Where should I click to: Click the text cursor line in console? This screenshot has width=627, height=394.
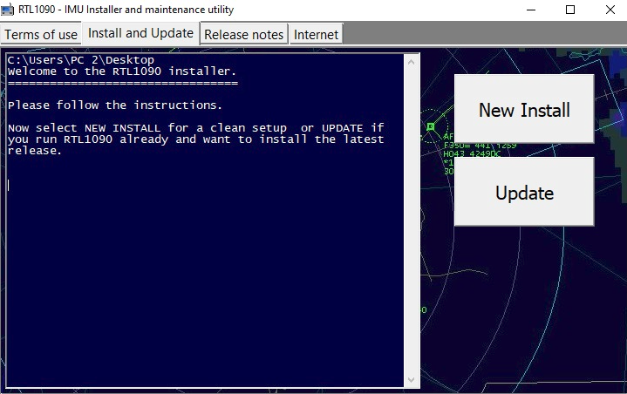pyautogui.click(x=9, y=185)
